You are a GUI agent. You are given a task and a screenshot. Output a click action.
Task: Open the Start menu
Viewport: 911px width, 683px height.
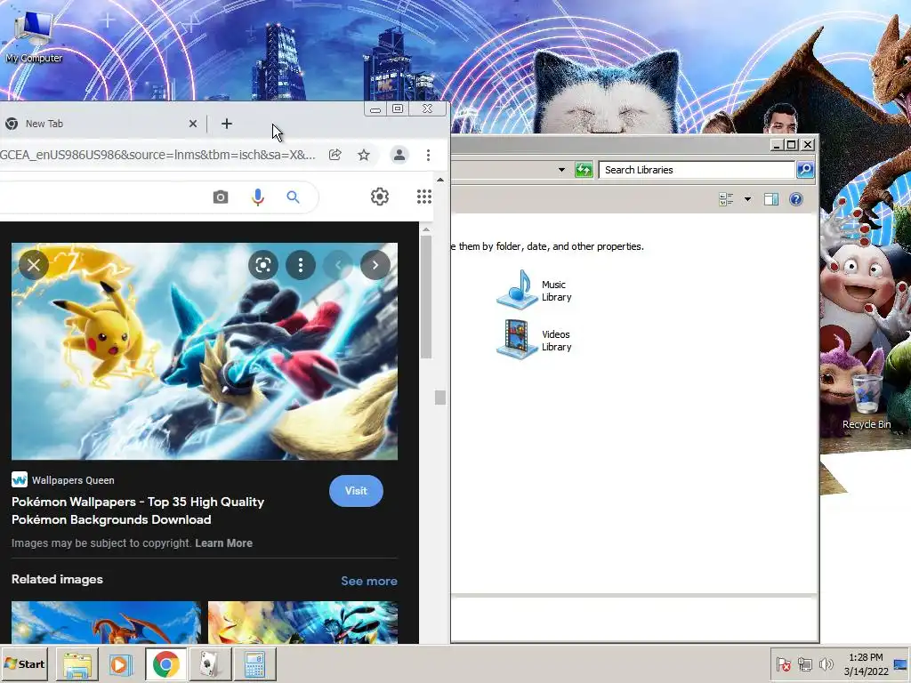click(x=24, y=663)
